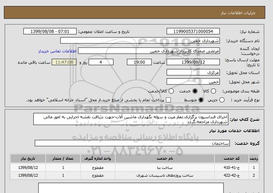
Task: Click the واحد اندازه گیری column header
Action: [97, 158]
